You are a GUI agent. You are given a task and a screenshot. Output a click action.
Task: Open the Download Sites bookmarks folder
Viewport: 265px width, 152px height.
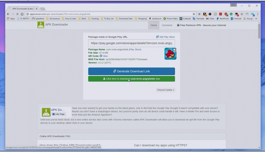pos(124,19)
